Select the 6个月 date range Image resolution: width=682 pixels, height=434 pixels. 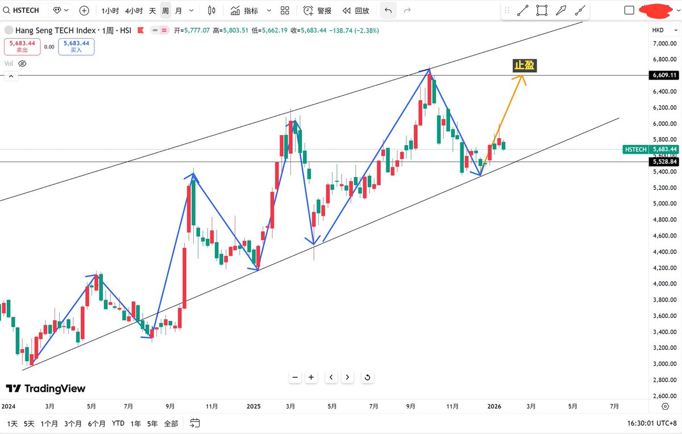coord(97,423)
